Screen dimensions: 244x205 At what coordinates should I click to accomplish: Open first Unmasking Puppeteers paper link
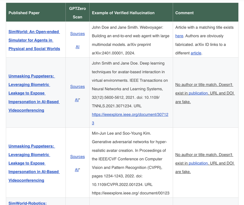pos(34,93)
